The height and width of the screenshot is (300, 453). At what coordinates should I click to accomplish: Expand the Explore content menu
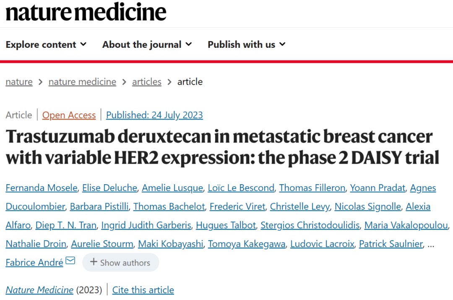46,44
